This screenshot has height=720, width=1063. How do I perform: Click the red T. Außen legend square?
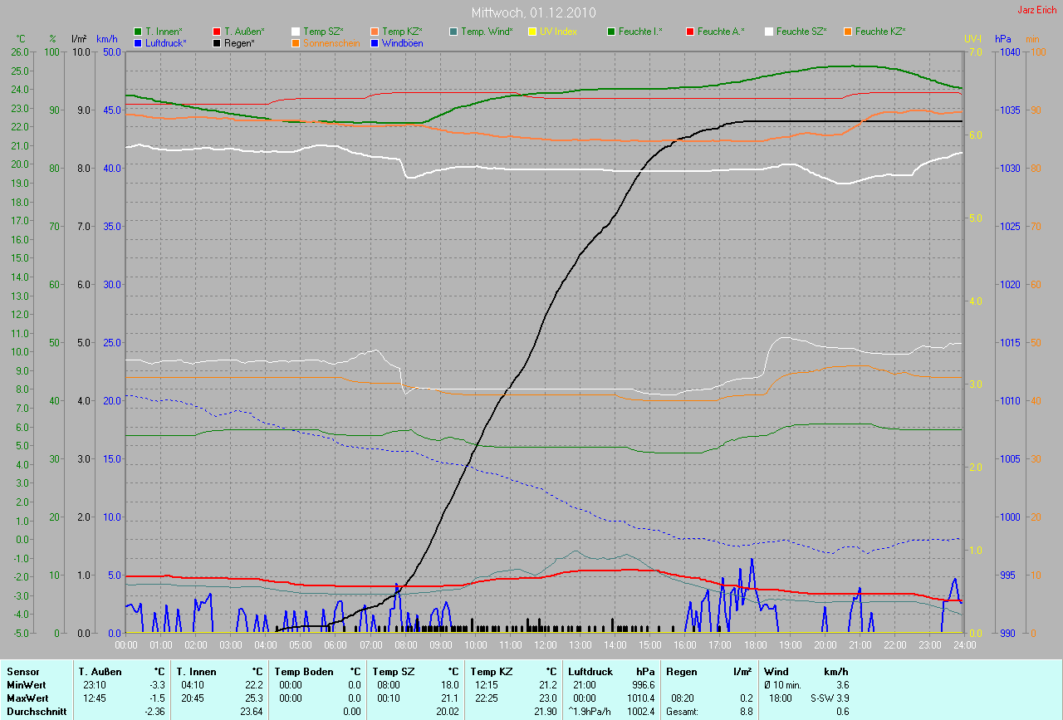click(x=217, y=32)
